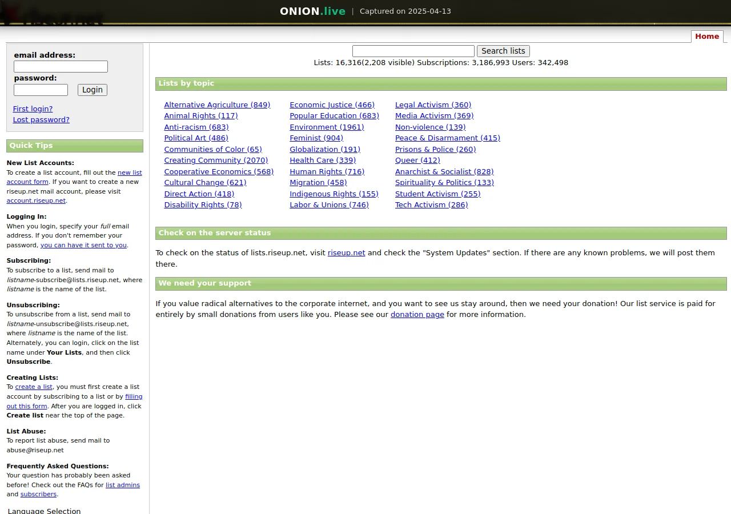Open the subscribers FAQ link
Viewport: 731px width, 514px height.
coord(38,495)
